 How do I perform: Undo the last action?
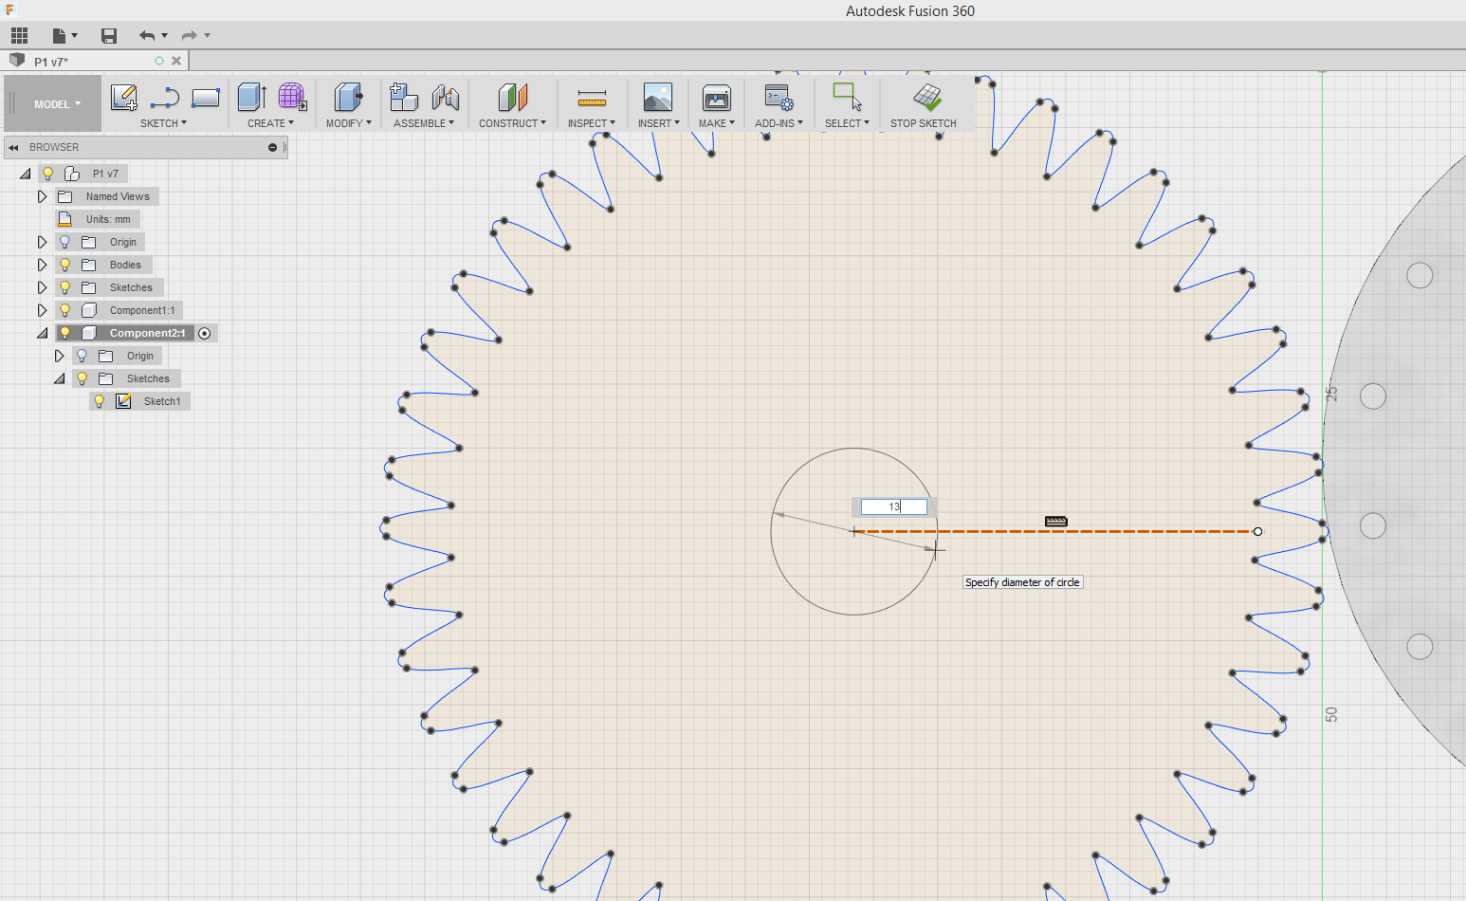pos(147,36)
